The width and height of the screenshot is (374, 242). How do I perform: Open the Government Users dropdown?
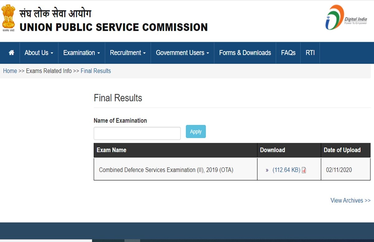pyautogui.click(x=182, y=53)
